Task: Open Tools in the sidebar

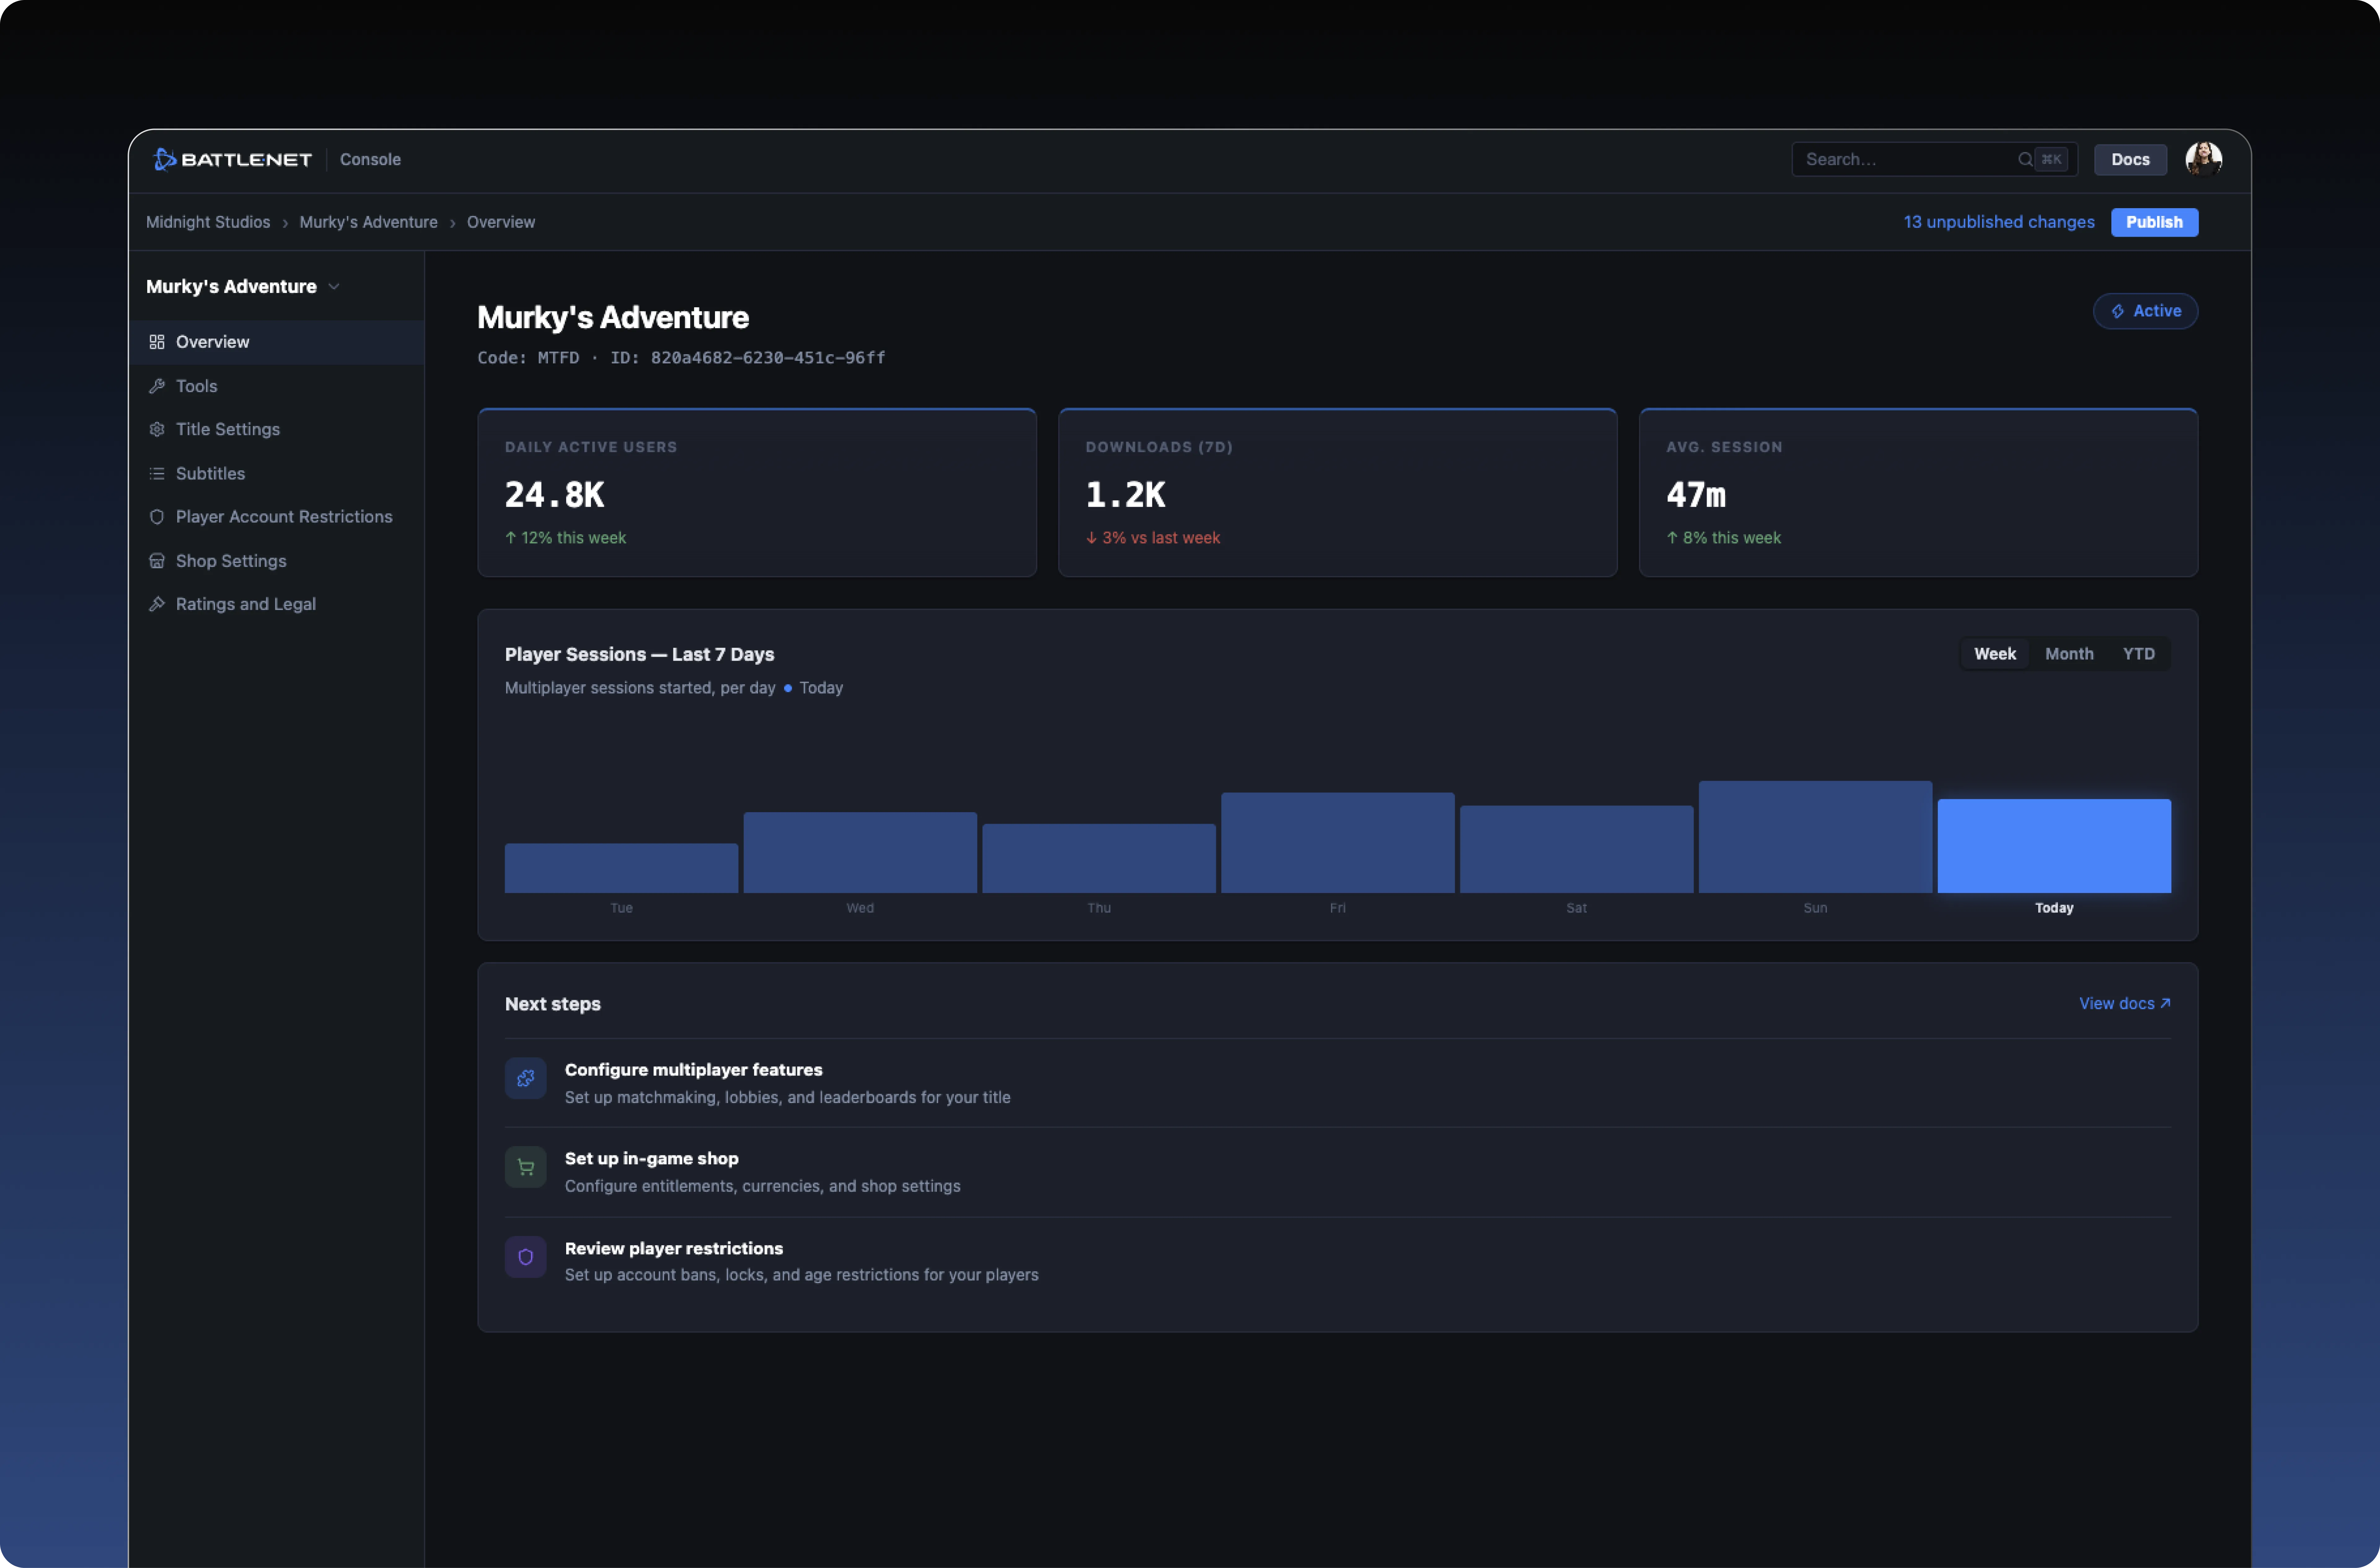Action: tap(276, 386)
